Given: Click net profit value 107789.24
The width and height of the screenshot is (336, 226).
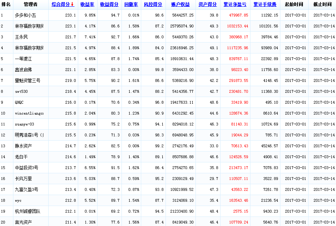Looking at the screenshot, I should (x=238, y=222).
